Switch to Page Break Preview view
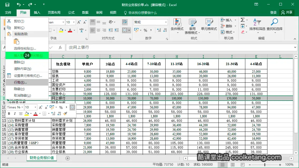Viewport: 299px width, 168px height. [x=243, y=165]
